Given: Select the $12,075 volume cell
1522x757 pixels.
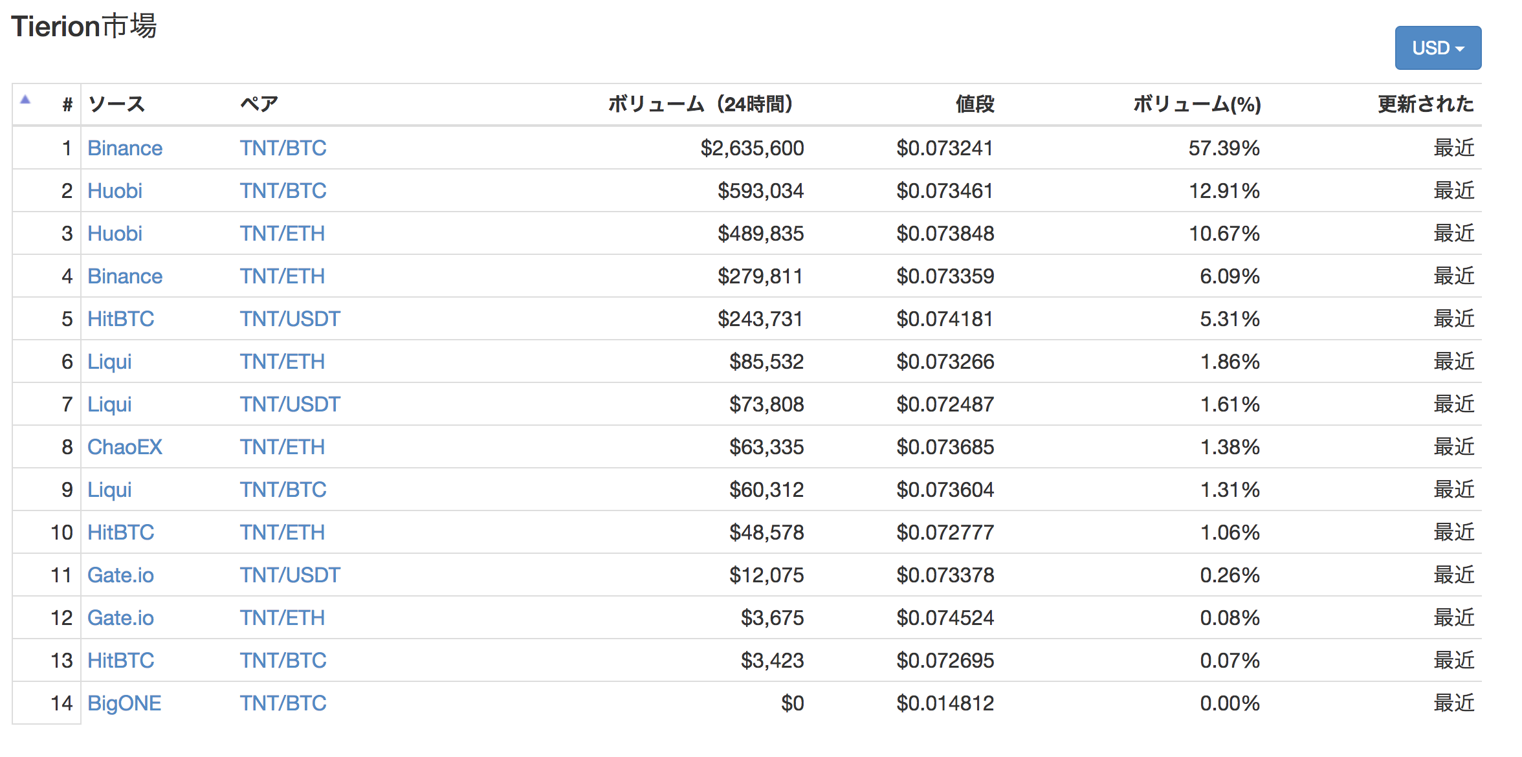Looking at the screenshot, I should (x=766, y=575).
